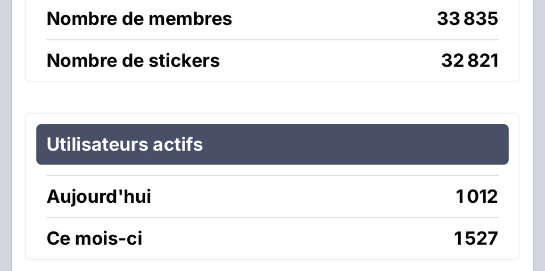545x271 pixels.
Task: Click the white gap between the two cards
Action: click(272, 97)
